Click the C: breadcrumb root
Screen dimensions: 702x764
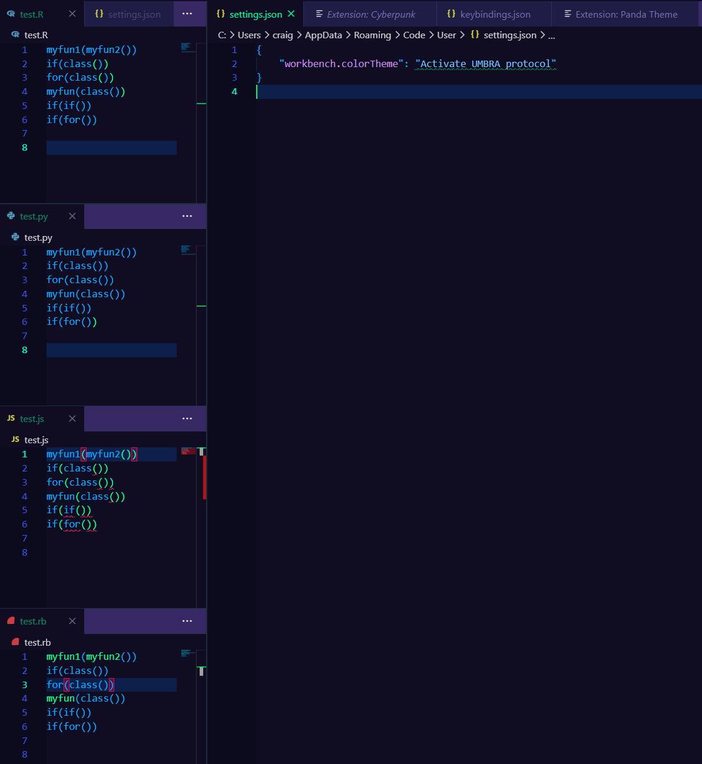[x=222, y=35]
